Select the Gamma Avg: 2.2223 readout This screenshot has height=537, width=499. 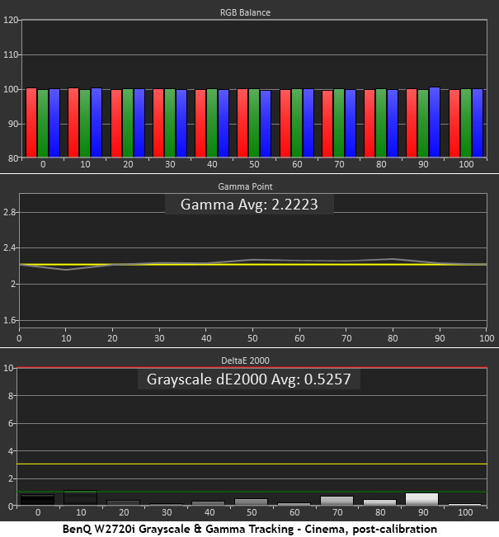click(x=249, y=205)
